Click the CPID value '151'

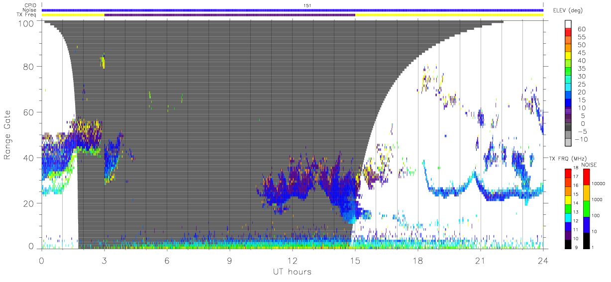tap(307, 5)
